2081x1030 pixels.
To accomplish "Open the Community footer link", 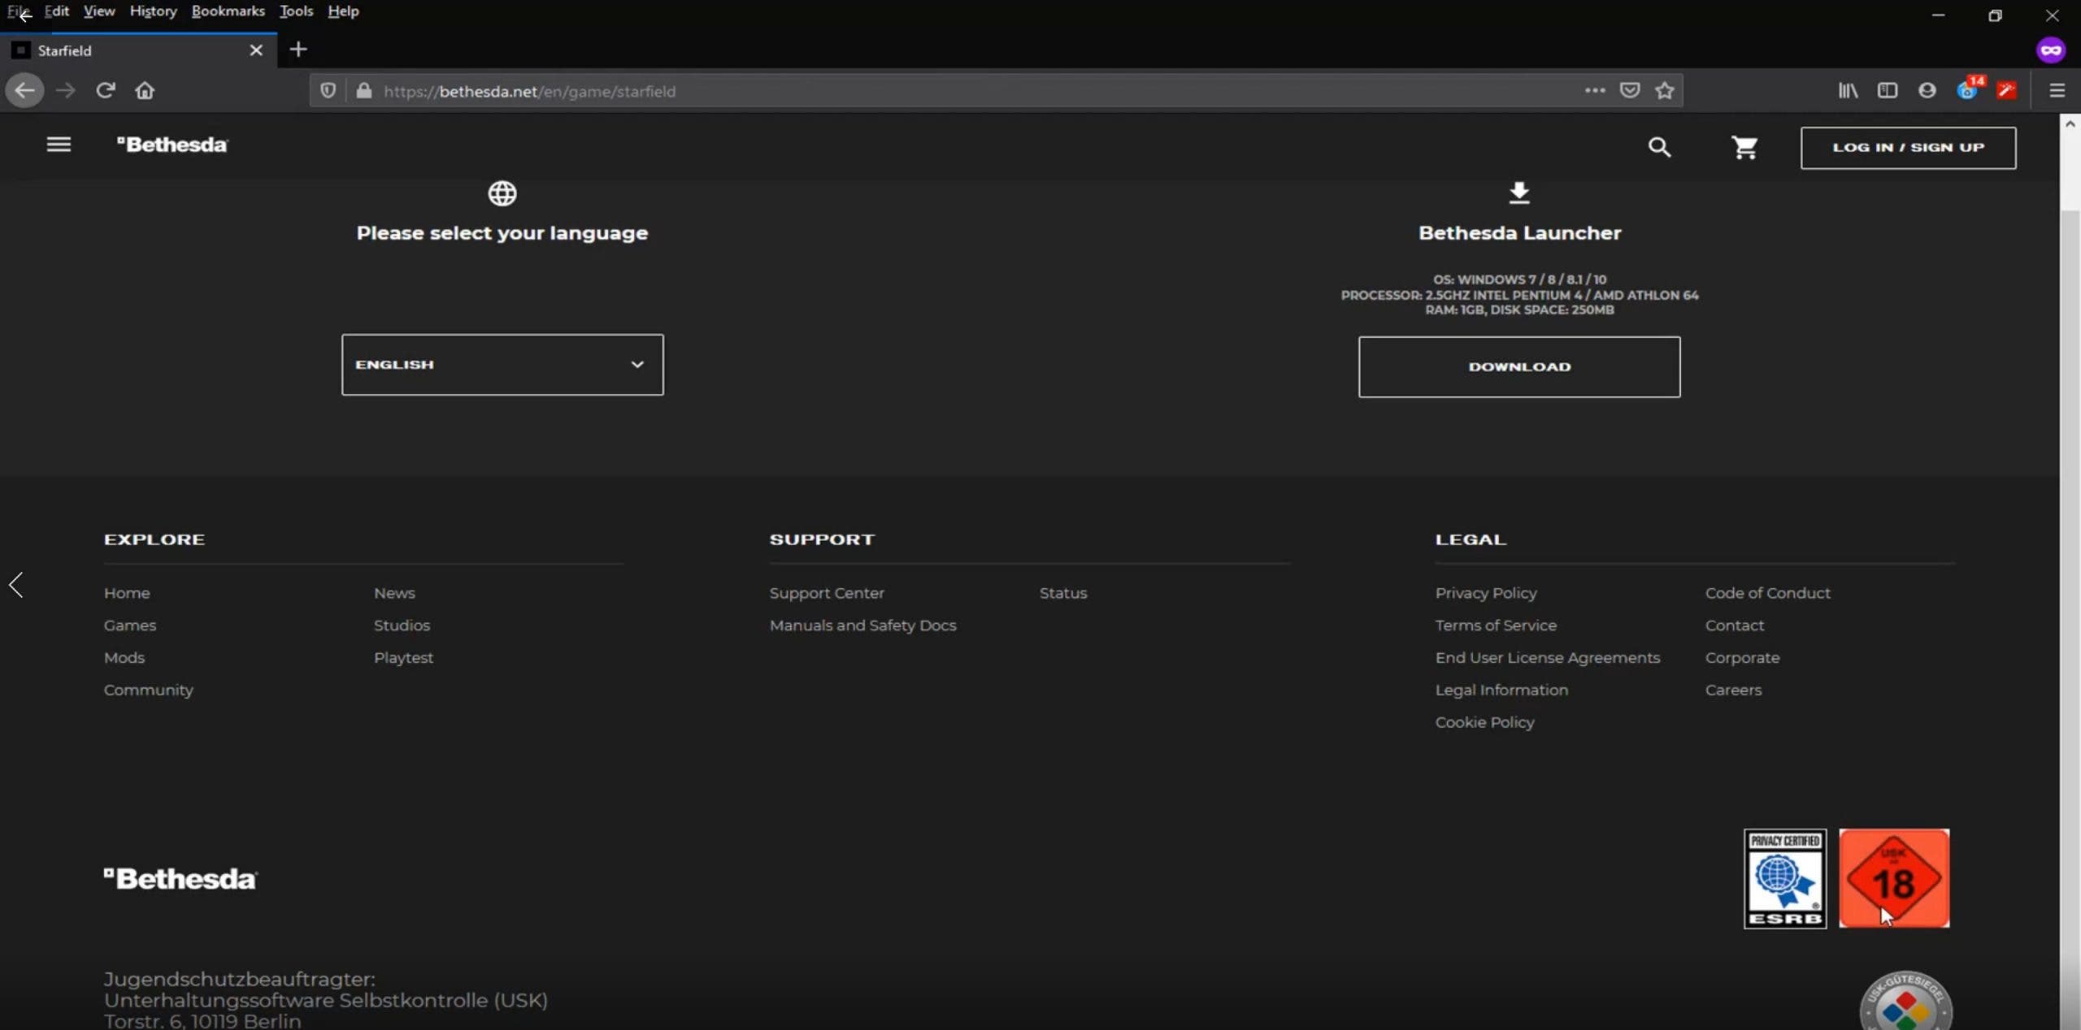I will (149, 690).
